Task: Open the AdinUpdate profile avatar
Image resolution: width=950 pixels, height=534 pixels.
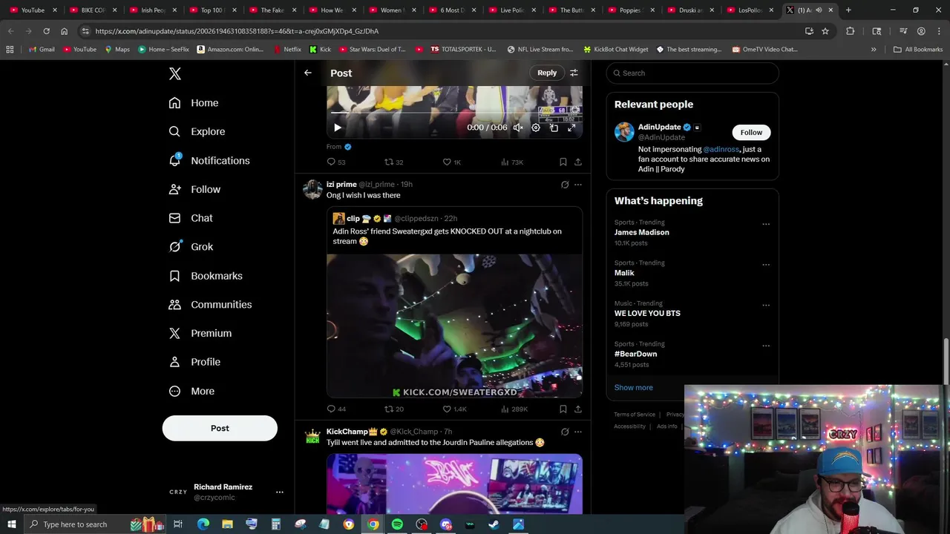Action: coord(624,132)
